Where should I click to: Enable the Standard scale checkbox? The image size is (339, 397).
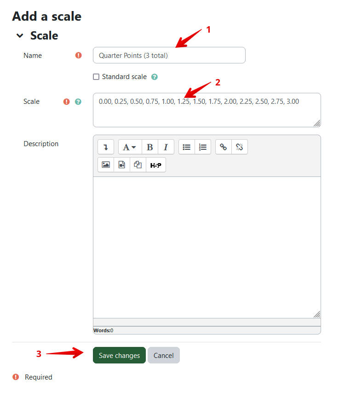[x=96, y=77]
